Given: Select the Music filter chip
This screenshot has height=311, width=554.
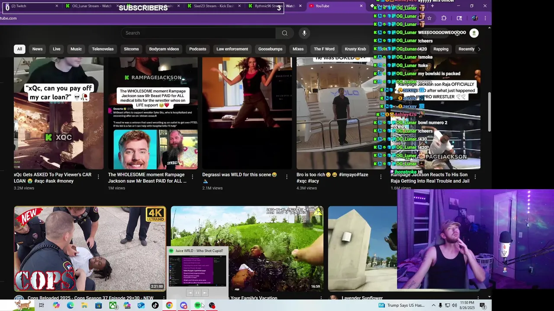Looking at the screenshot, I should pos(76,49).
